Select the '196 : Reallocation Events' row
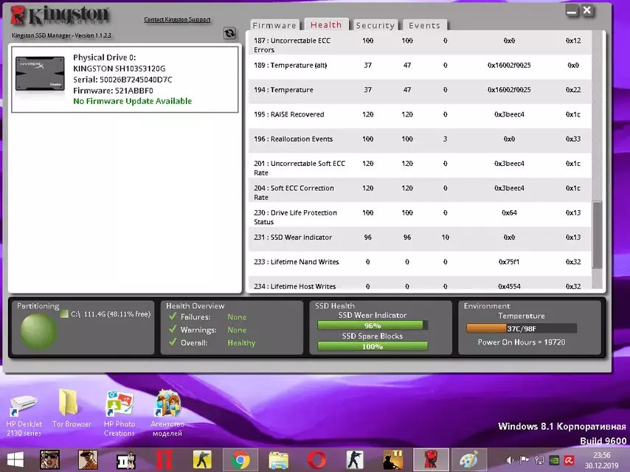630x472 pixels. (420, 141)
